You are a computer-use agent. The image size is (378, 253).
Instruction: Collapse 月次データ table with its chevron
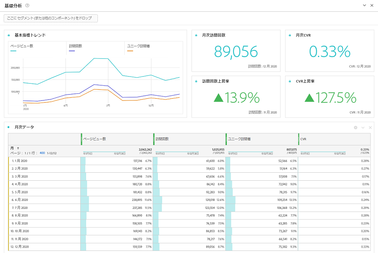pos(363,128)
